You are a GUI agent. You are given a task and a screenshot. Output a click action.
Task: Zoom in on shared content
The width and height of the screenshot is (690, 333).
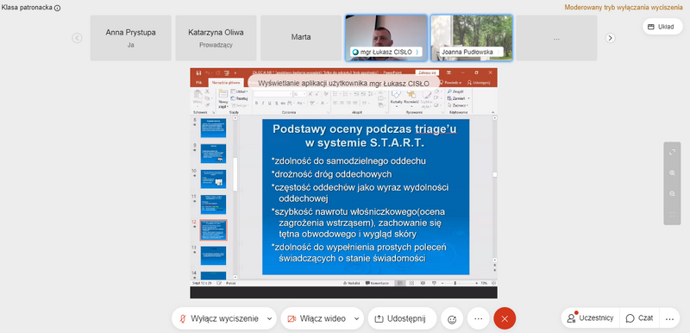pos(672,173)
